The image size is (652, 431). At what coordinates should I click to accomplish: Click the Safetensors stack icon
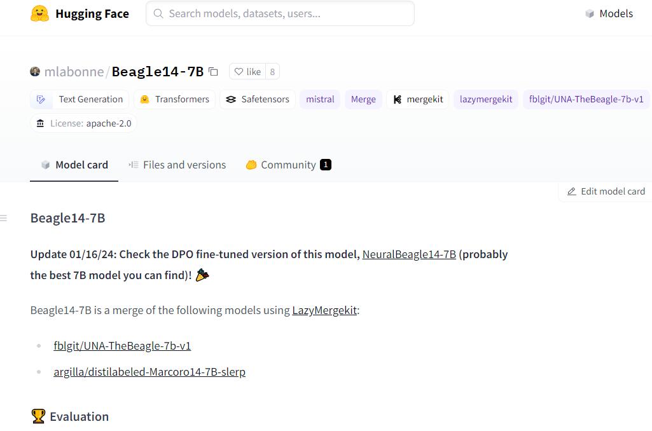pyautogui.click(x=231, y=99)
